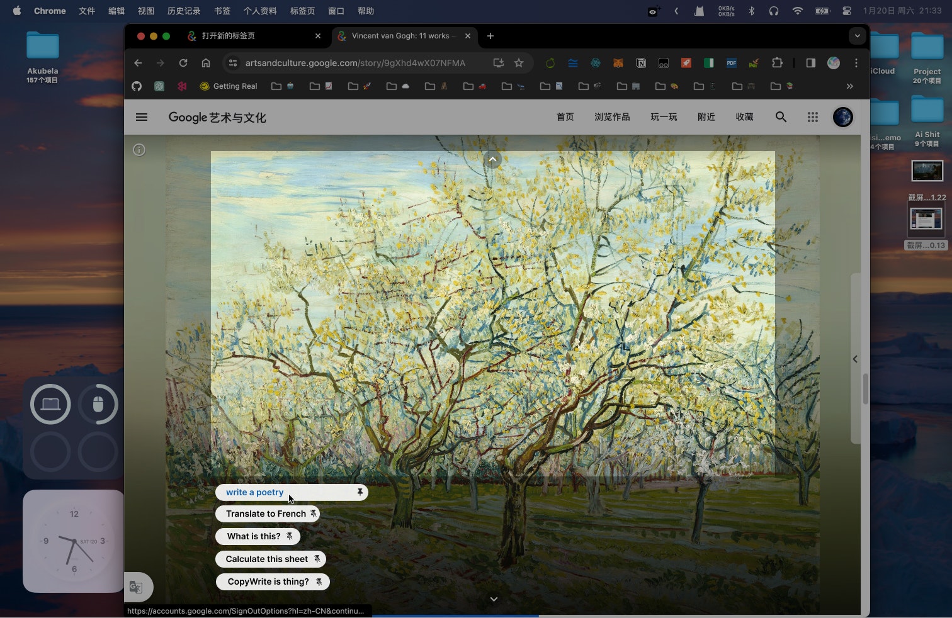Open the MetaMask fox extension
The image size is (952, 618).
point(618,63)
